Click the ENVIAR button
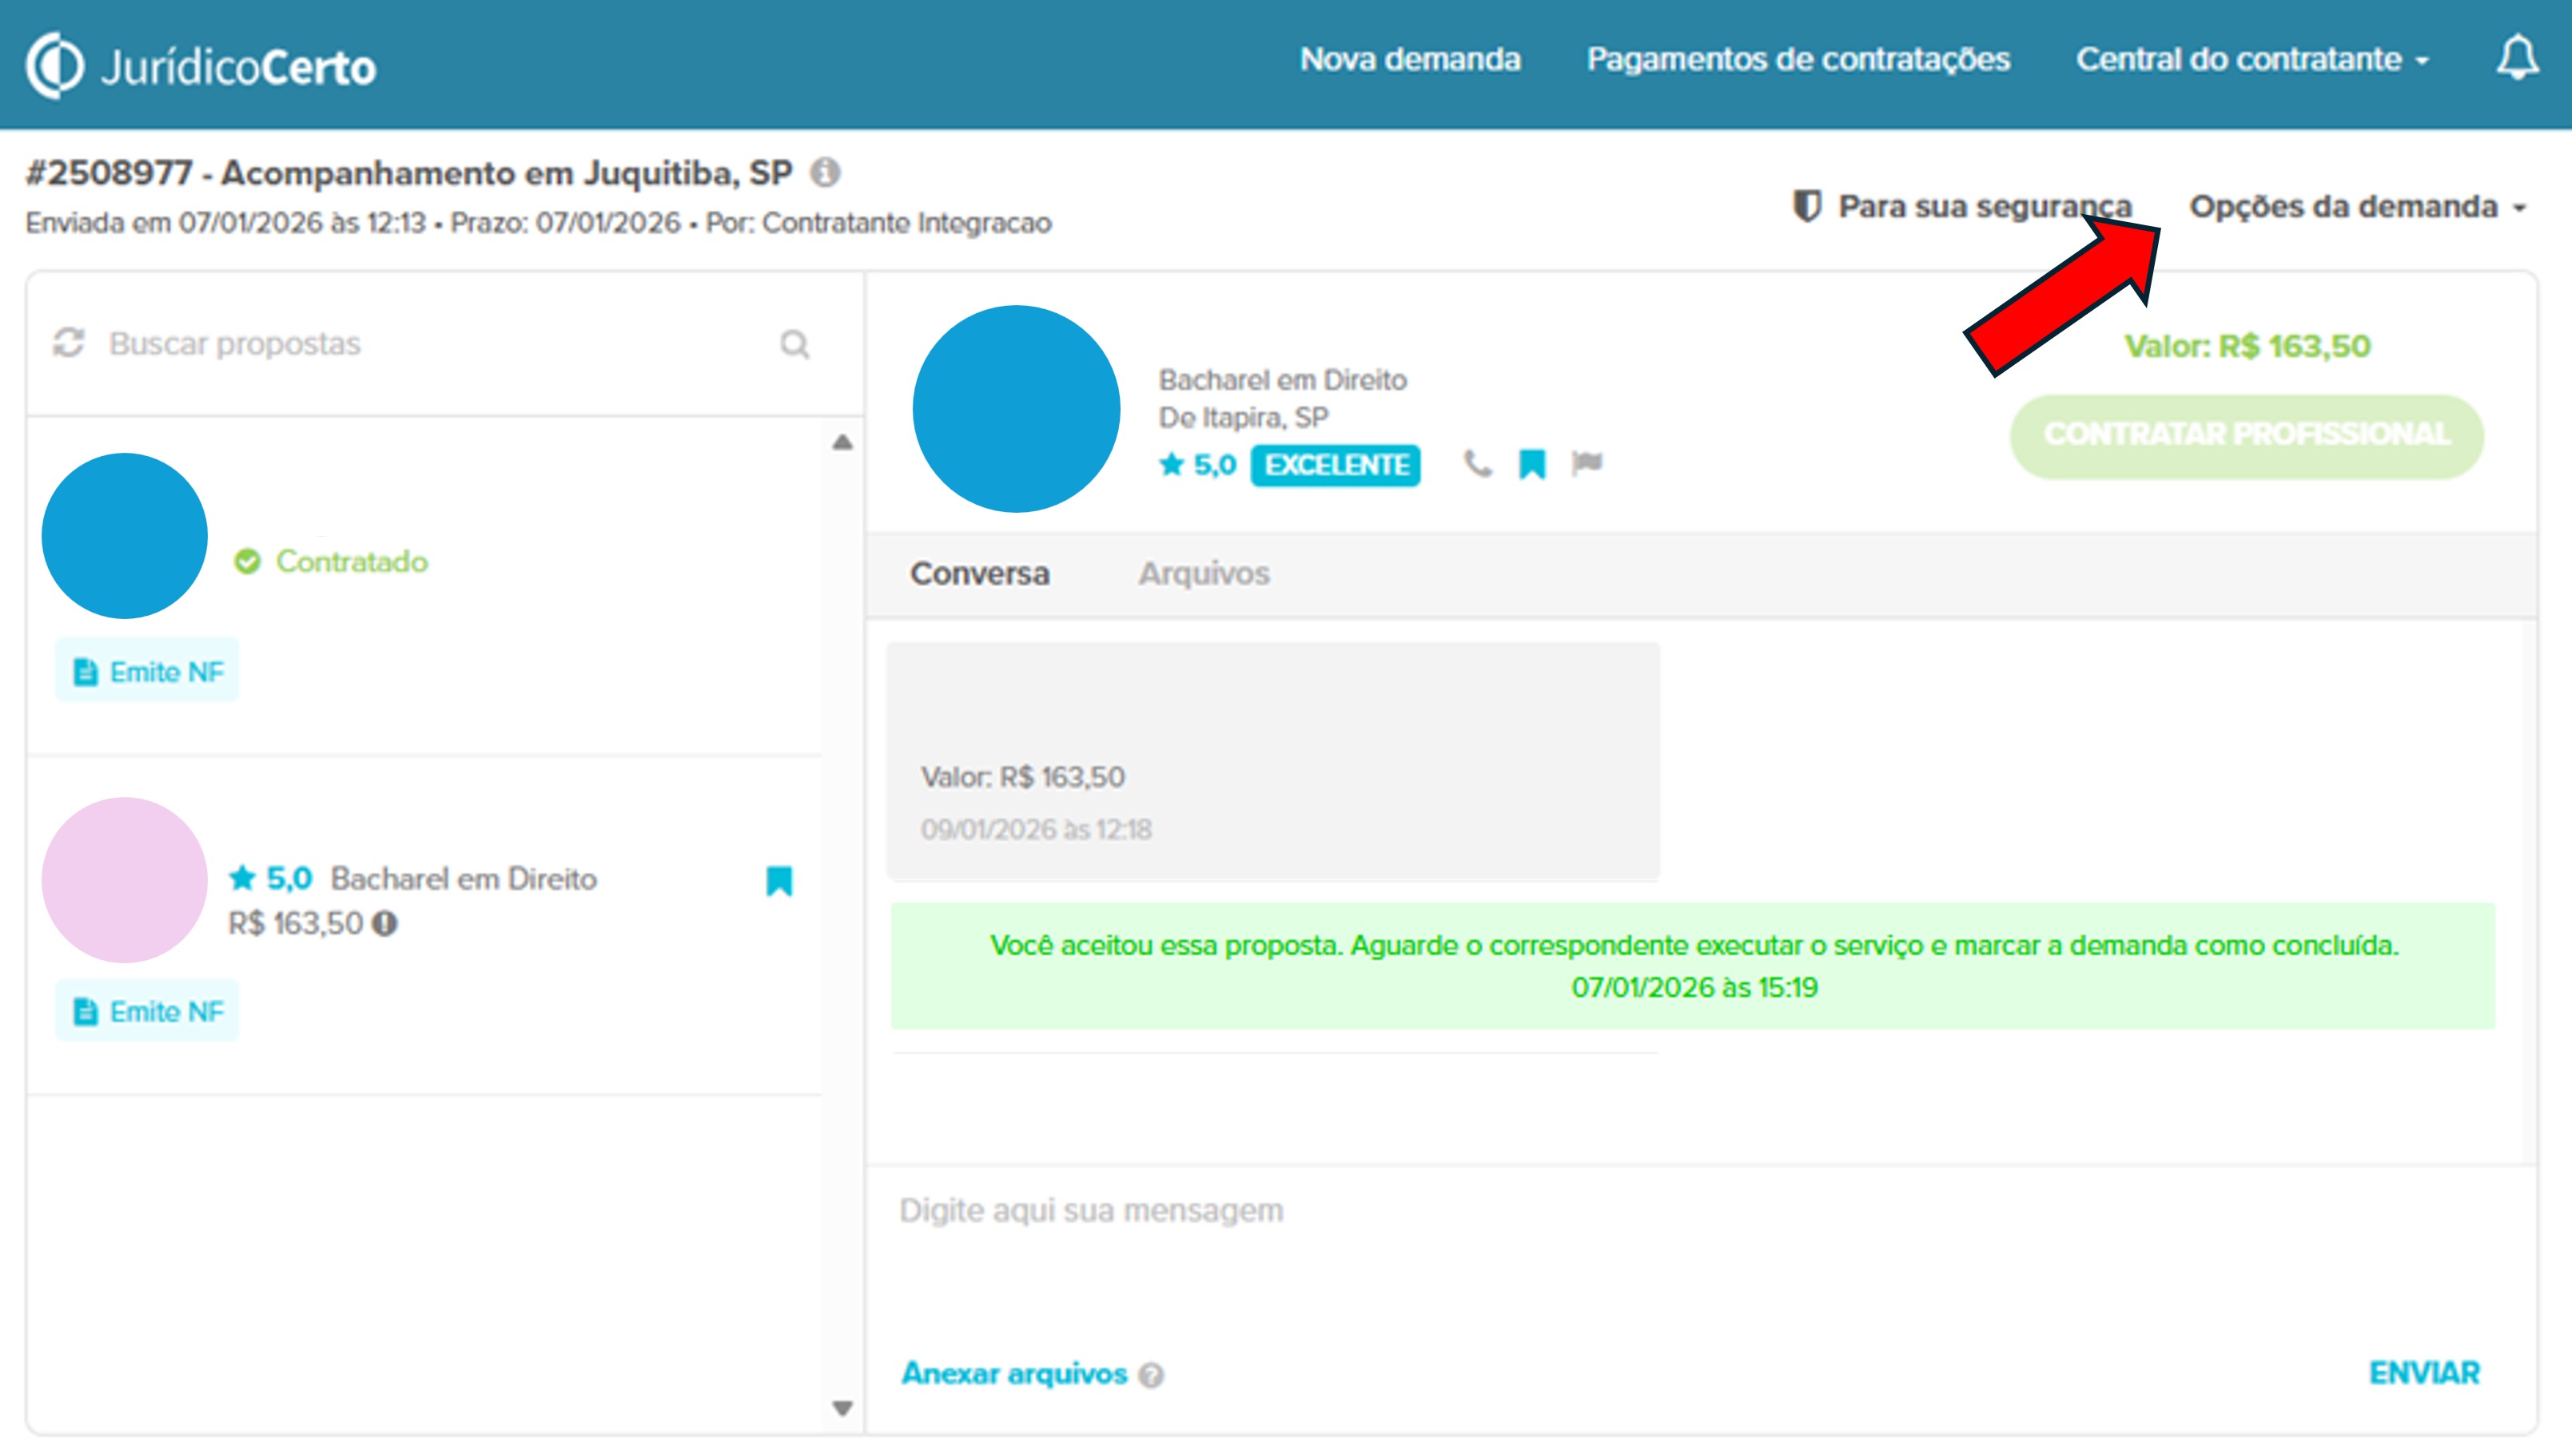 2424,1373
